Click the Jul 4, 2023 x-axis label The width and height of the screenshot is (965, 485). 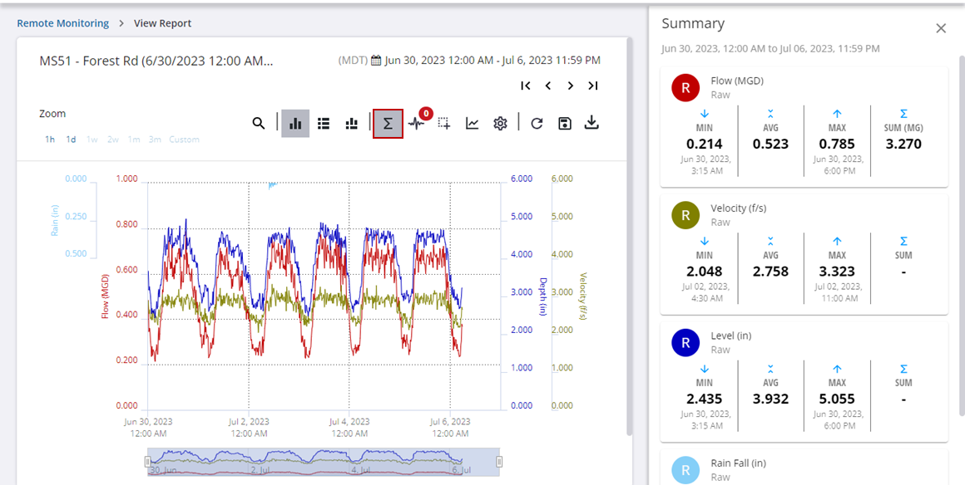[349, 427]
